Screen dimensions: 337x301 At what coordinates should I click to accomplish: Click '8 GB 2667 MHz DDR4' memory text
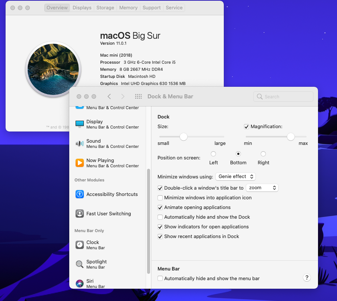tap(141, 69)
